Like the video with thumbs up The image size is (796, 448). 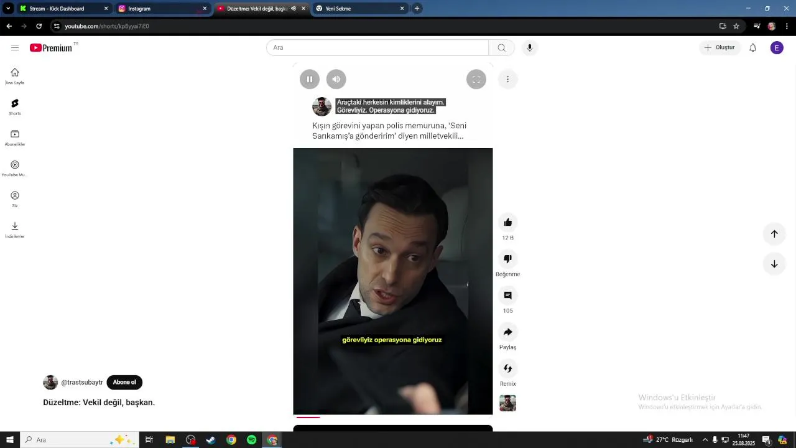pyautogui.click(x=508, y=223)
